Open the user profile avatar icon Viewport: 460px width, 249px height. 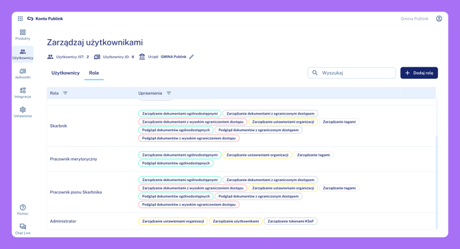(439, 19)
